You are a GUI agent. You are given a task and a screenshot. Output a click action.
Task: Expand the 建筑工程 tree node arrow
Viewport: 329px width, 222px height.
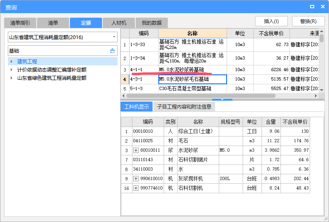[12, 62]
